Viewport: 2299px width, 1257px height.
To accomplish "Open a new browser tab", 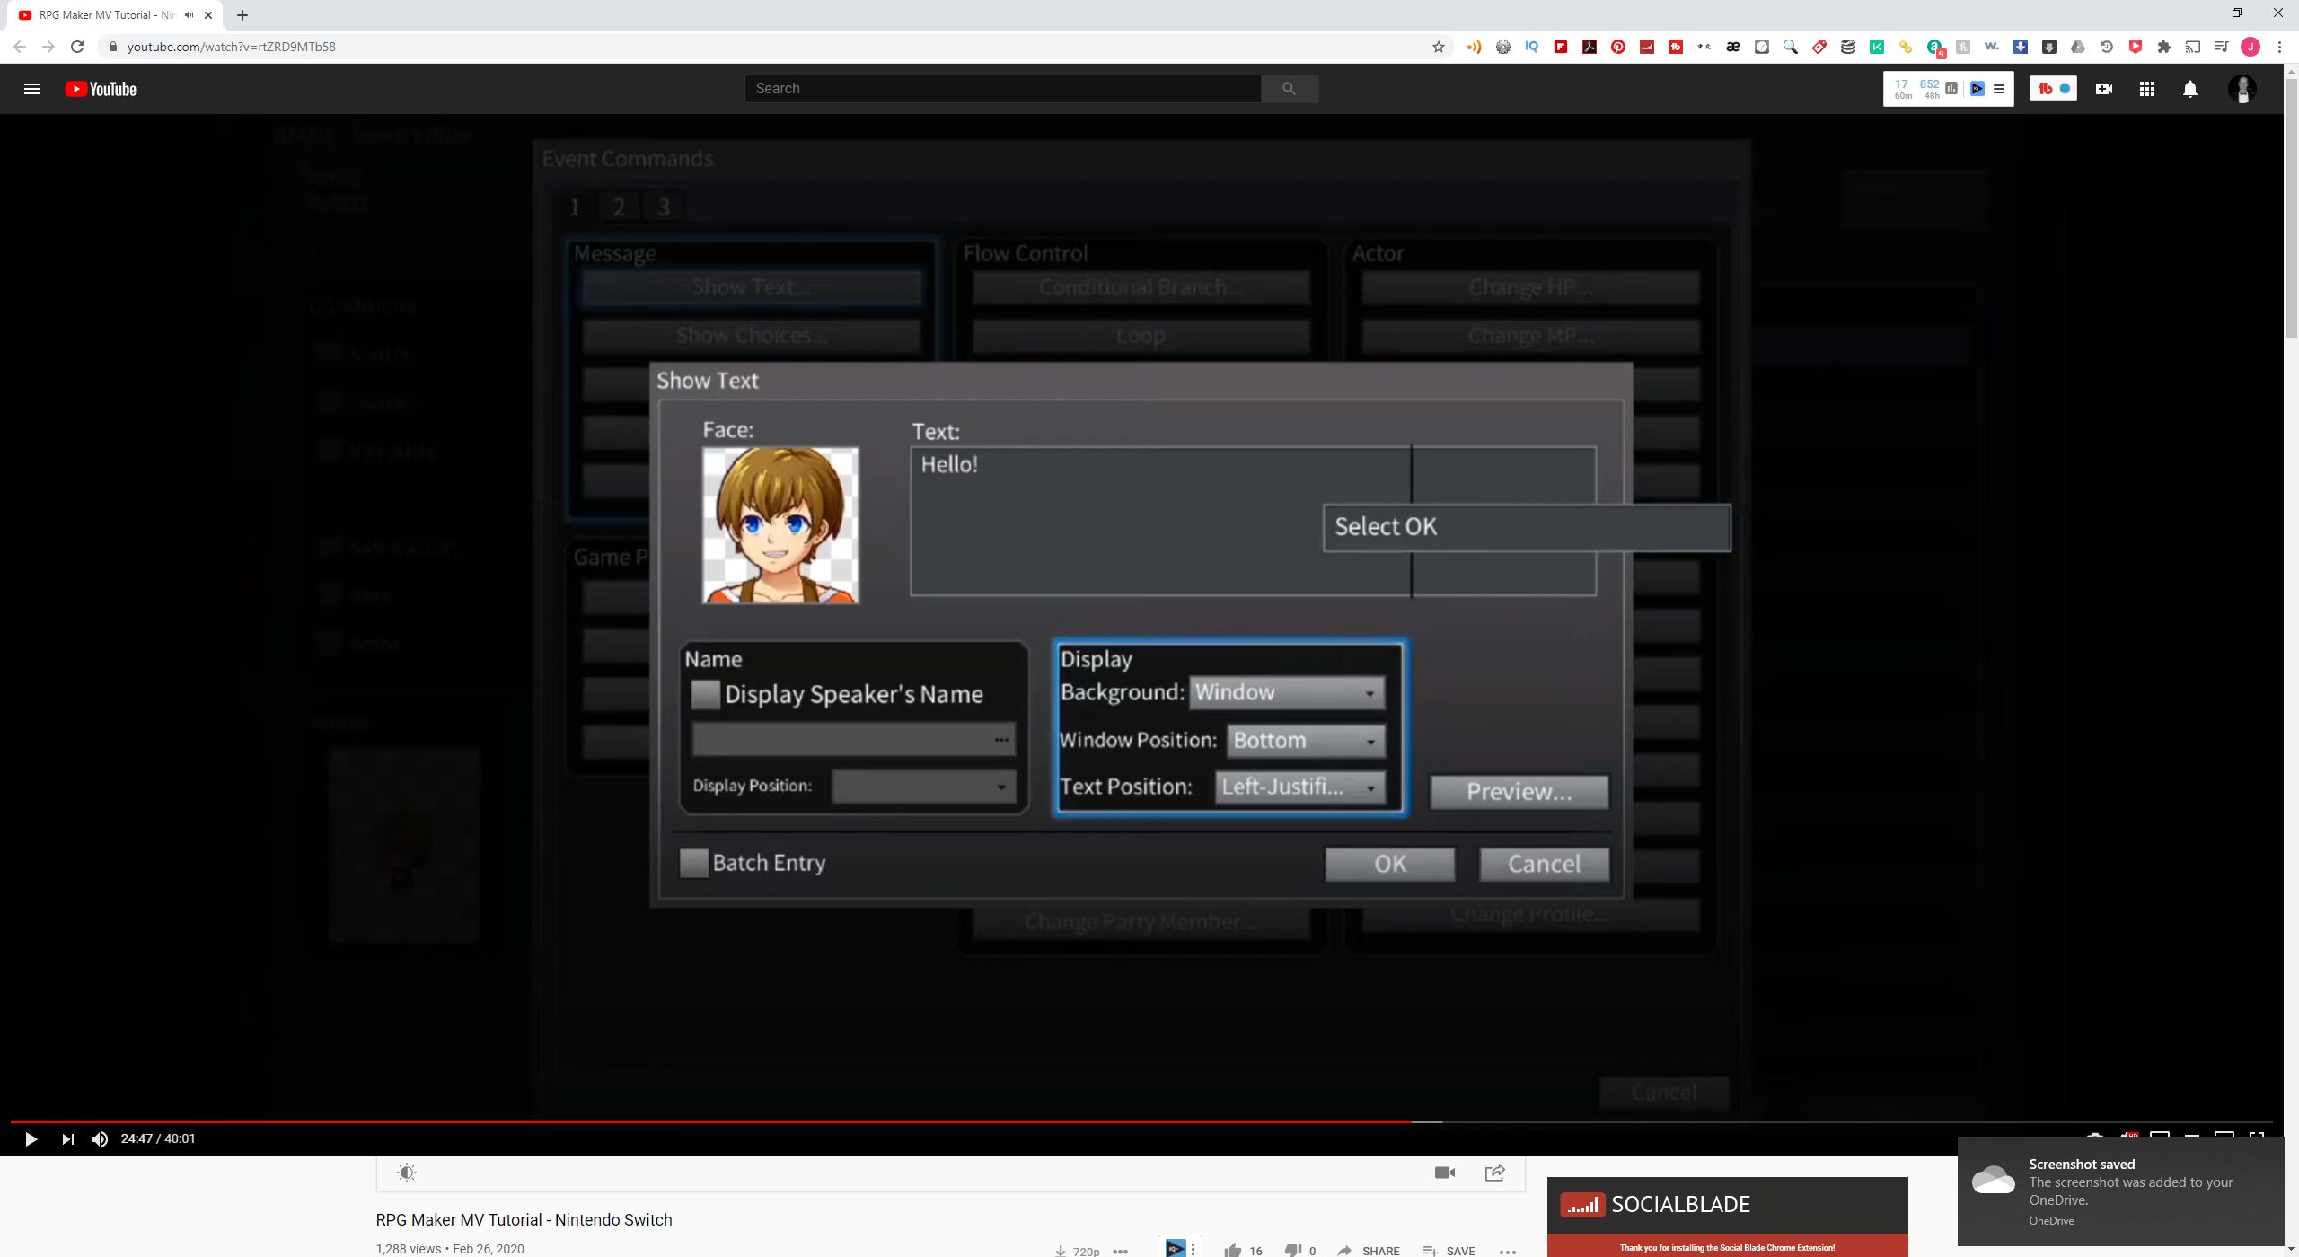I will pos(242,15).
